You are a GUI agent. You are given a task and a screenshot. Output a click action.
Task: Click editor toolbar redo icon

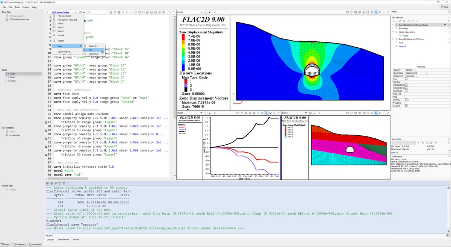[131, 12]
